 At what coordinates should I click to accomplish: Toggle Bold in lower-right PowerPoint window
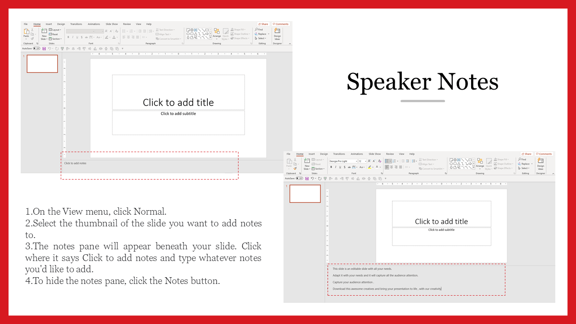pyautogui.click(x=331, y=167)
